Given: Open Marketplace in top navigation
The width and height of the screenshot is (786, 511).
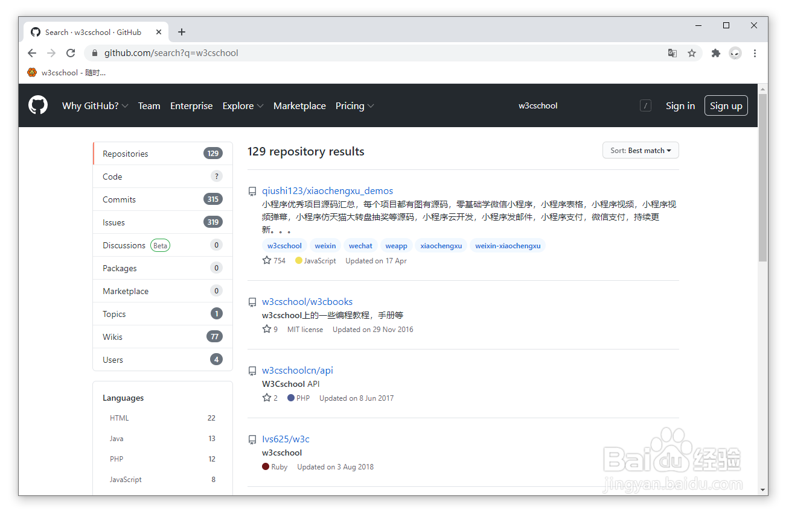Looking at the screenshot, I should 299,105.
